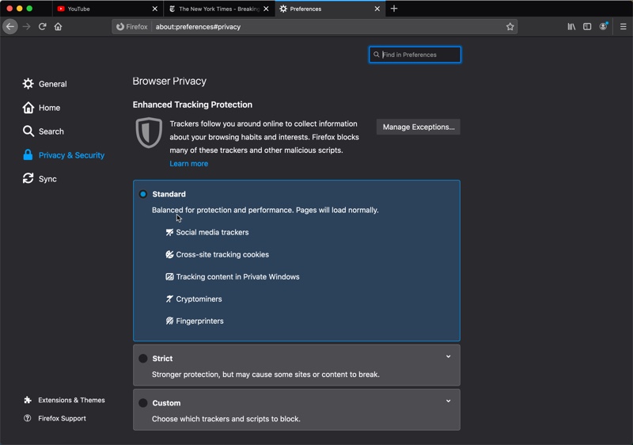This screenshot has height=445, width=633.
Task: Click the shield icon under Enhanced Tracking Protection
Action: coord(149,132)
